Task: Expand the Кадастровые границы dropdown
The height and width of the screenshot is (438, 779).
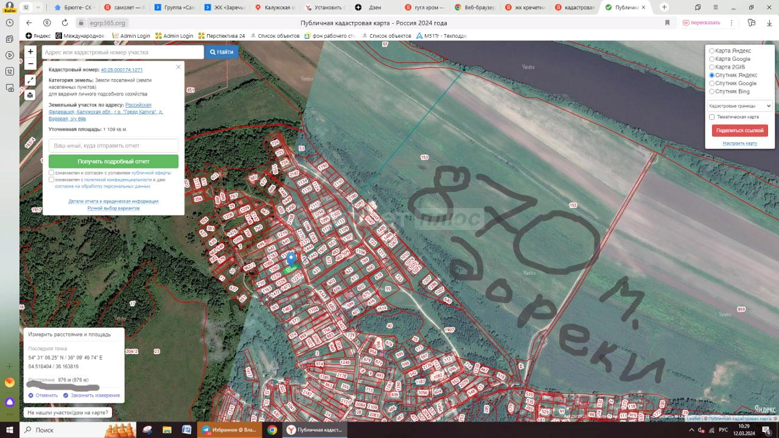Action: (x=739, y=106)
